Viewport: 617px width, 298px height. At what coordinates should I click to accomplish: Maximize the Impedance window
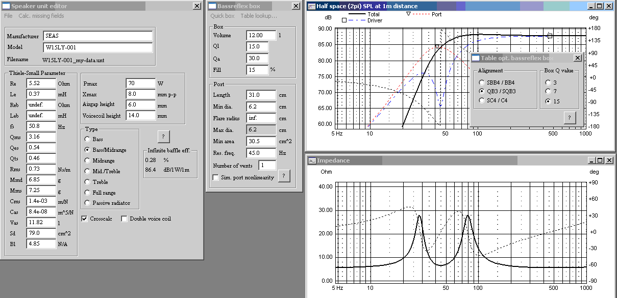tap(600, 160)
